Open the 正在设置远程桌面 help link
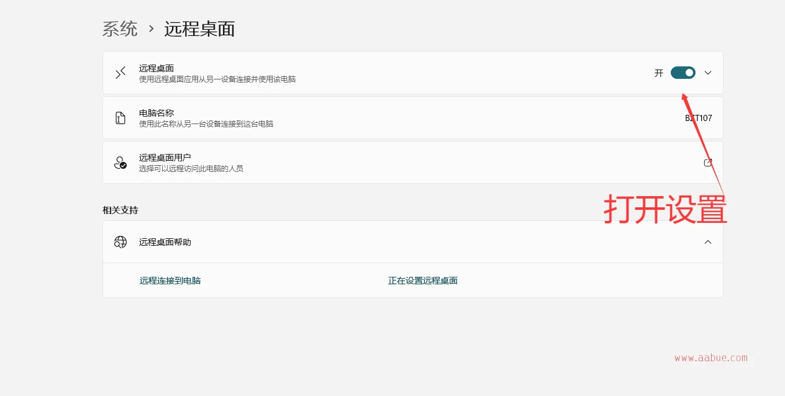This screenshot has height=396, width=785. 423,281
